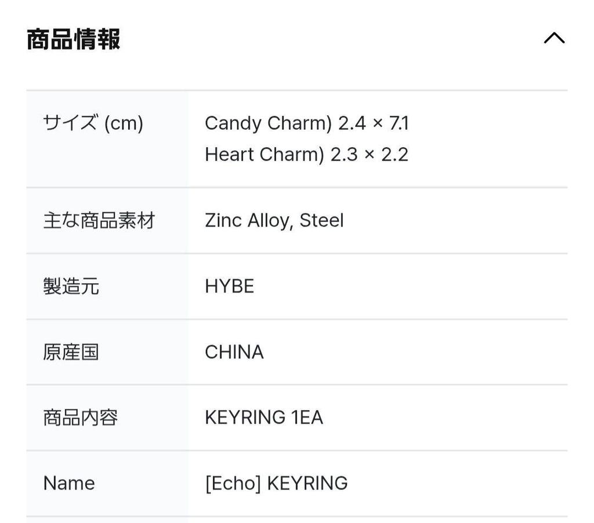
Task: Click the [Echo] bracketed text
Action: click(233, 483)
